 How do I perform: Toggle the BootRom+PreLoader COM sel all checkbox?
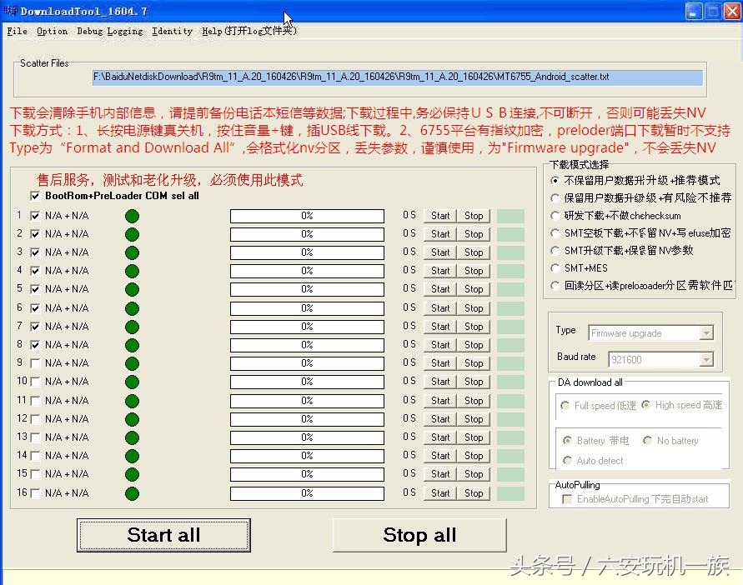coord(34,196)
